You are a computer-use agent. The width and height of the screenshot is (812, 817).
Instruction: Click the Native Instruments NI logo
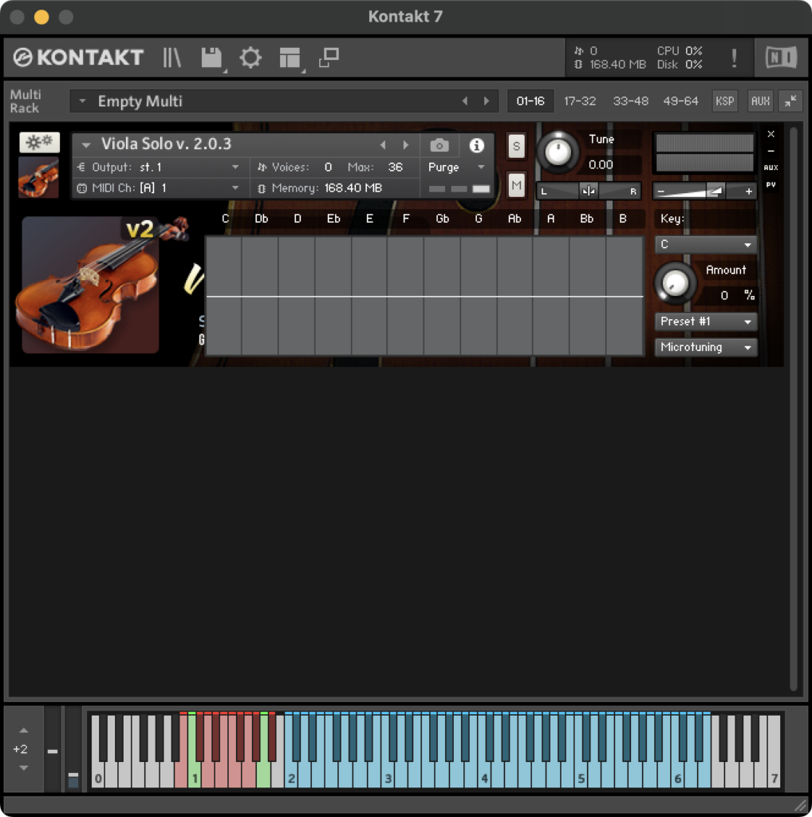[781, 57]
